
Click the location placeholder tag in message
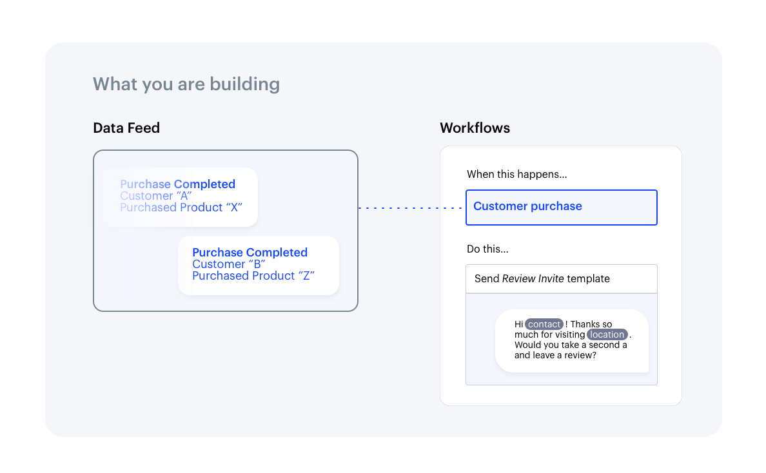(607, 334)
